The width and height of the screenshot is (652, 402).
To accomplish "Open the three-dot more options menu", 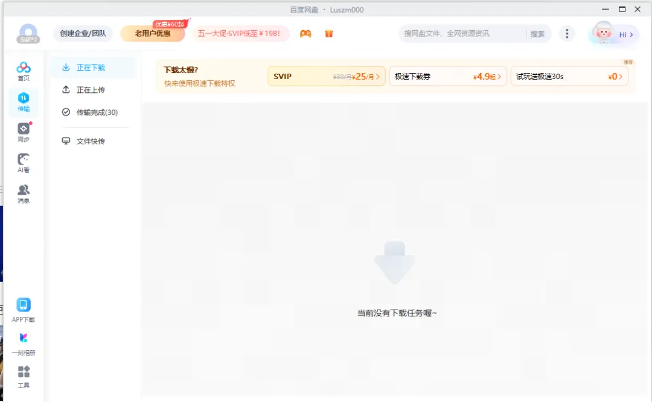I will (567, 34).
